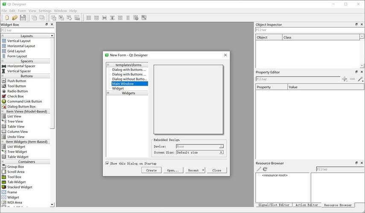Click the New Form toolbar icon
Viewport: 365px width, 213px height.
(x=7, y=17)
